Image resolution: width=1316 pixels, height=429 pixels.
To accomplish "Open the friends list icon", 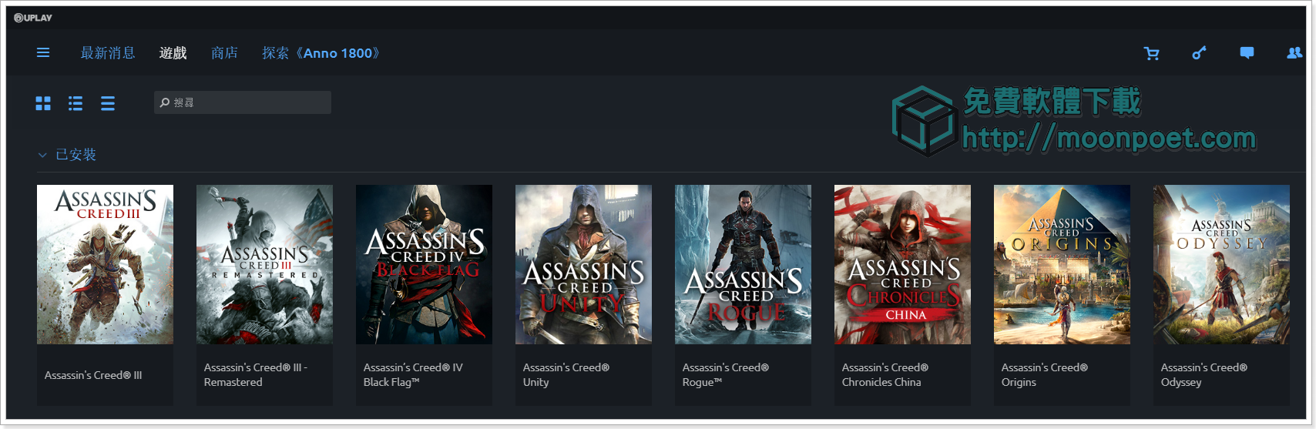I will pyautogui.click(x=1294, y=53).
